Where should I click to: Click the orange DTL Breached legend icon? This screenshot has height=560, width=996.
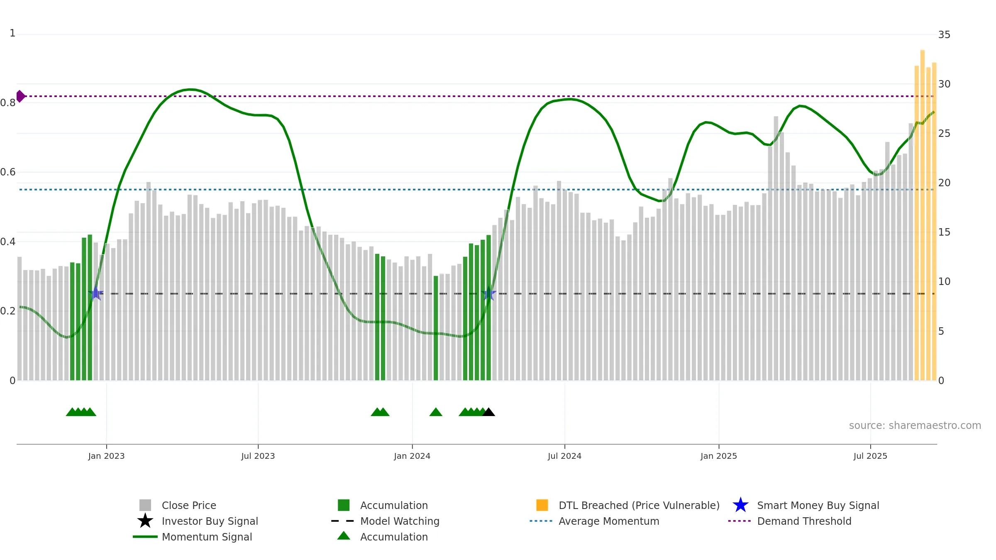(x=542, y=505)
